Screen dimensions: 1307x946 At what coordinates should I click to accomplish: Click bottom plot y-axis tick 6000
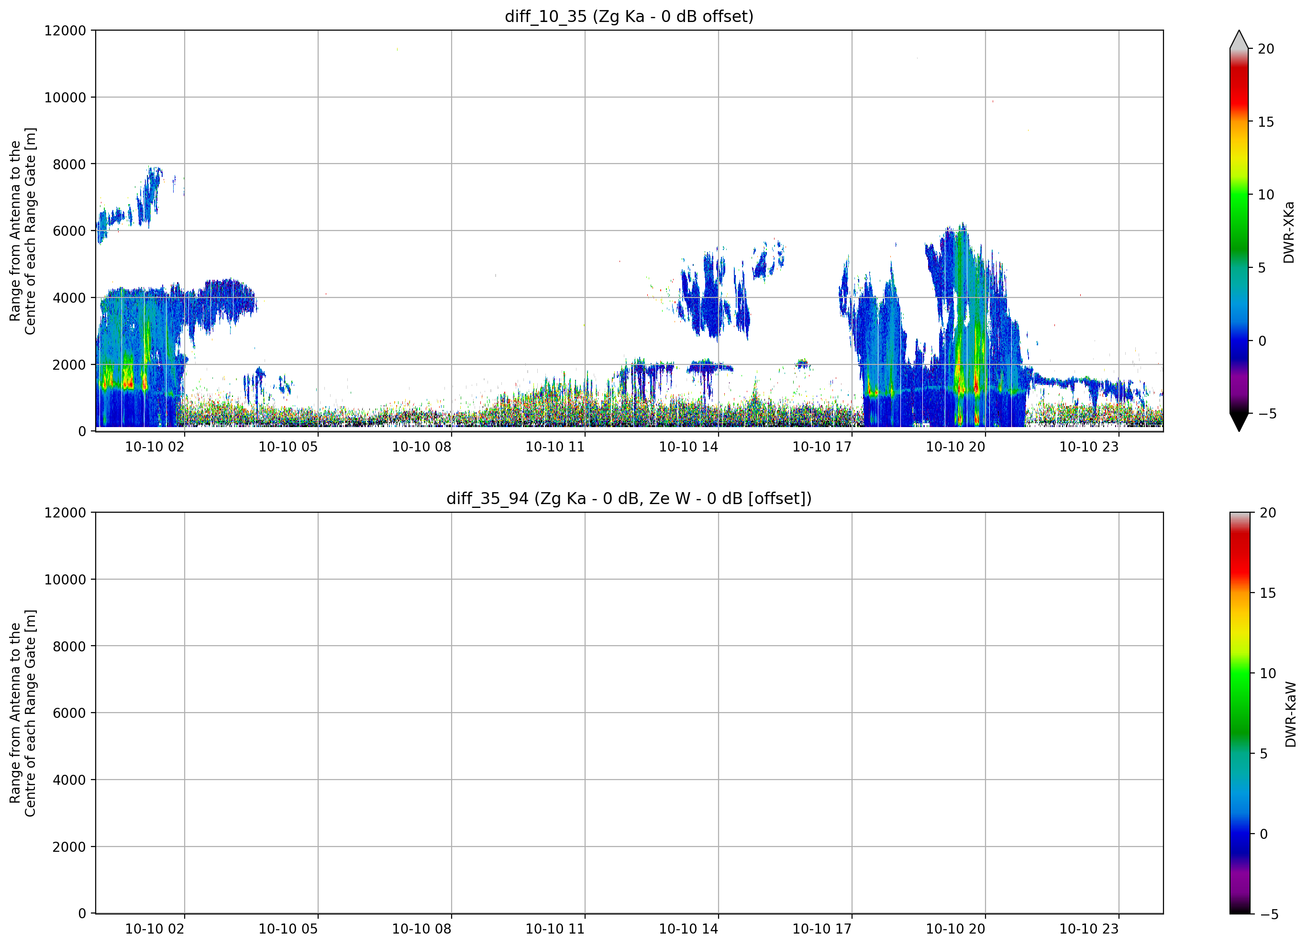(69, 713)
